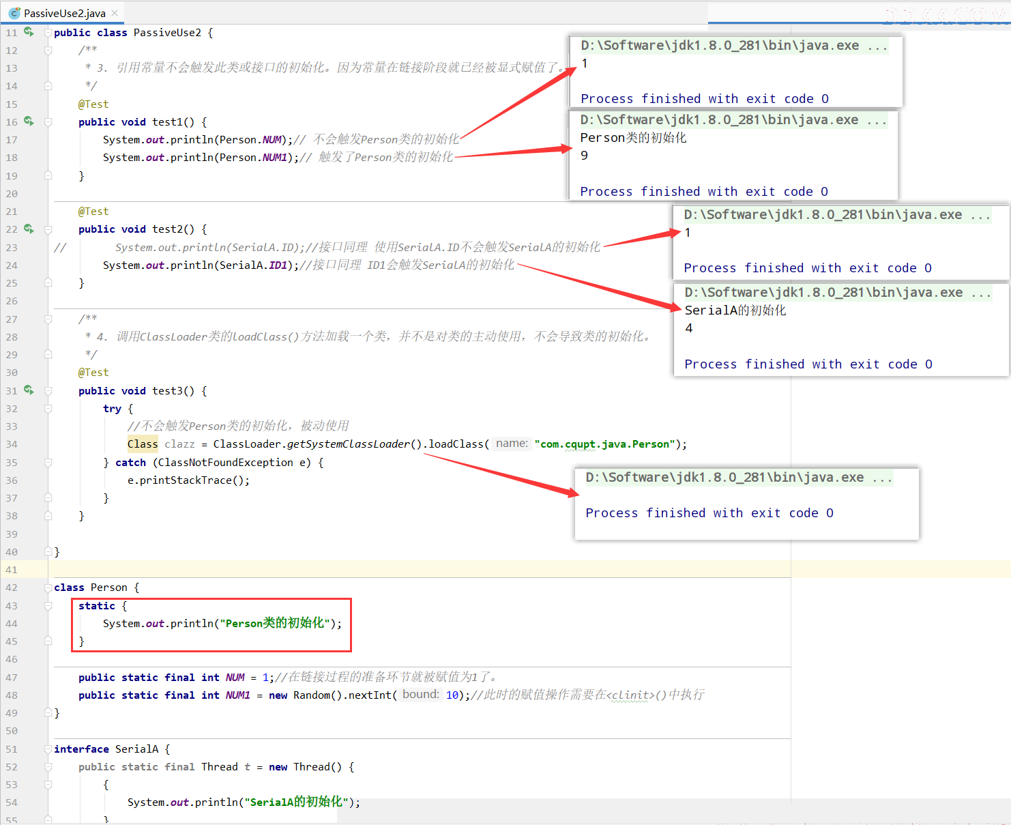The width and height of the screenshot is (1011, 825).
Task: Click new Random() on line 48
Action: tap(306, 695)
